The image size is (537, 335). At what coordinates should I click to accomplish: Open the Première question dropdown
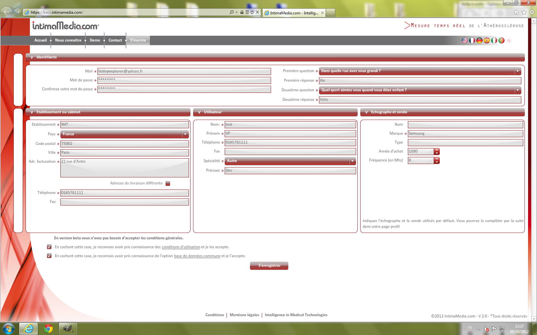(420, 71)
